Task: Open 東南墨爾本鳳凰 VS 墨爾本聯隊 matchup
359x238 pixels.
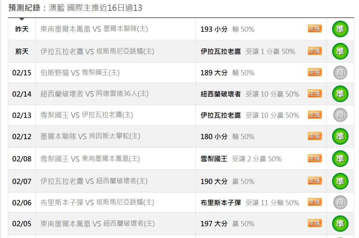Action: (94, 29)
